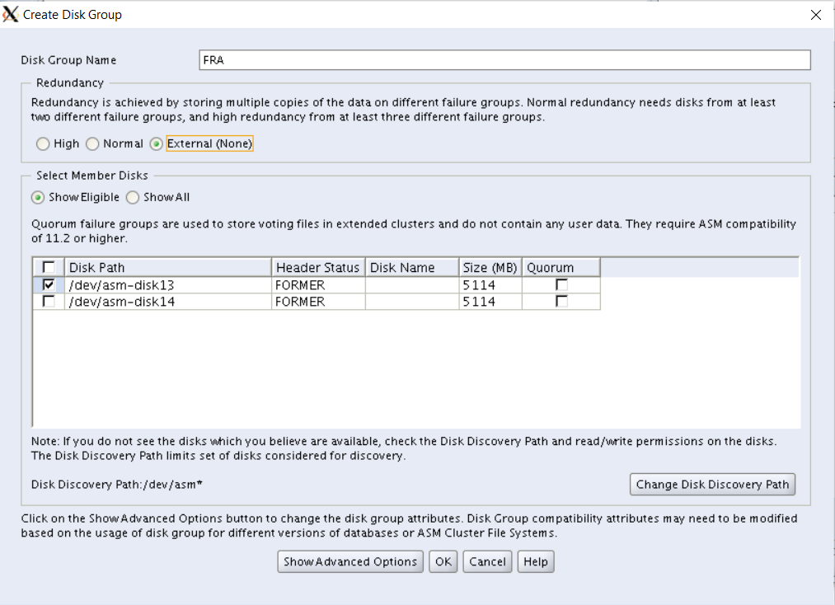Viewport: 835px width, 605px height.
Task: Click the X11 application icon in title bar
Action: 11,15
